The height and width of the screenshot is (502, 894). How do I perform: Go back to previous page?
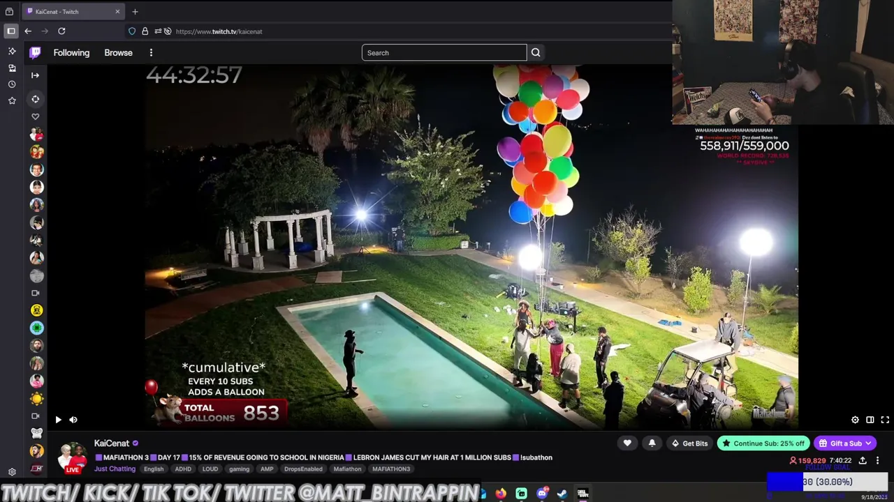coord(28,31)
